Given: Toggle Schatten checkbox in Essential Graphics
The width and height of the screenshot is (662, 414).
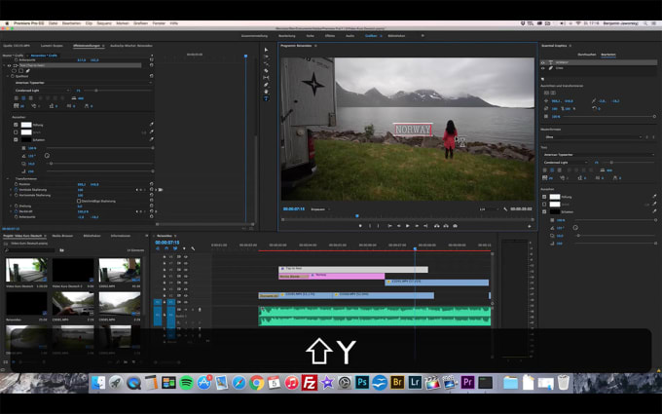Looking at the screenshot, I should (x=544, y=211).
